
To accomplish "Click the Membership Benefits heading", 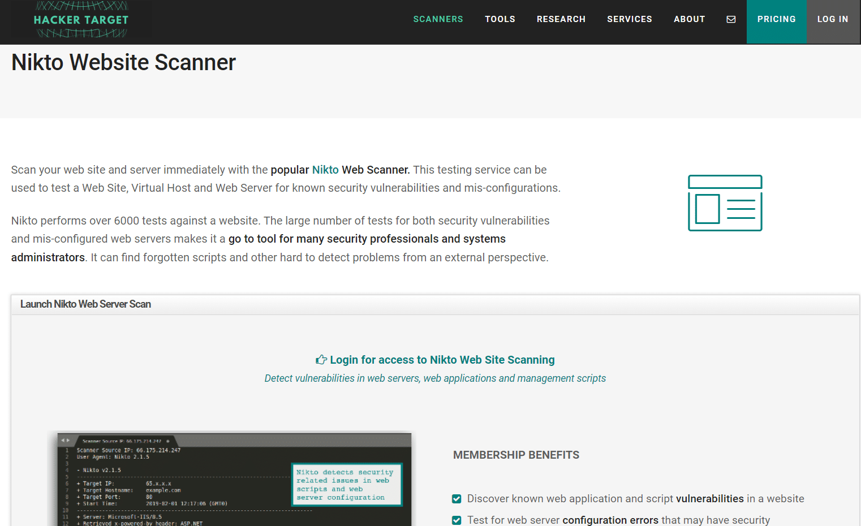I will [516, 455].
